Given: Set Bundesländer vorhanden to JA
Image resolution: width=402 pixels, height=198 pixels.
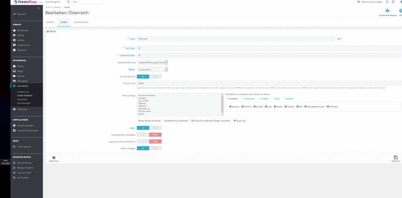Looking at the screenshot, I should point(143,135).
